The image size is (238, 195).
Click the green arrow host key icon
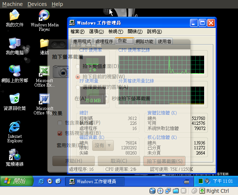tap(202, 191)
